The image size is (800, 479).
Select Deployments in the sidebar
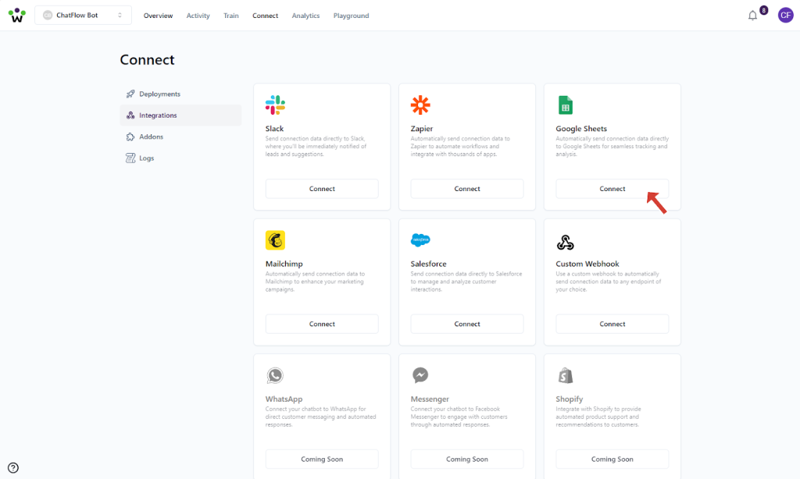point(159,94)
